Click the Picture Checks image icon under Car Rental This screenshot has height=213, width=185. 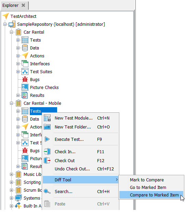pyautogui.click(x=25, y=87)
